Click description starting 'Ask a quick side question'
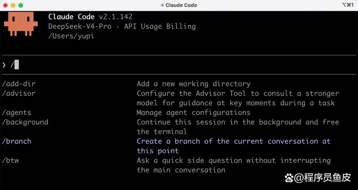 tap(233, 165)
